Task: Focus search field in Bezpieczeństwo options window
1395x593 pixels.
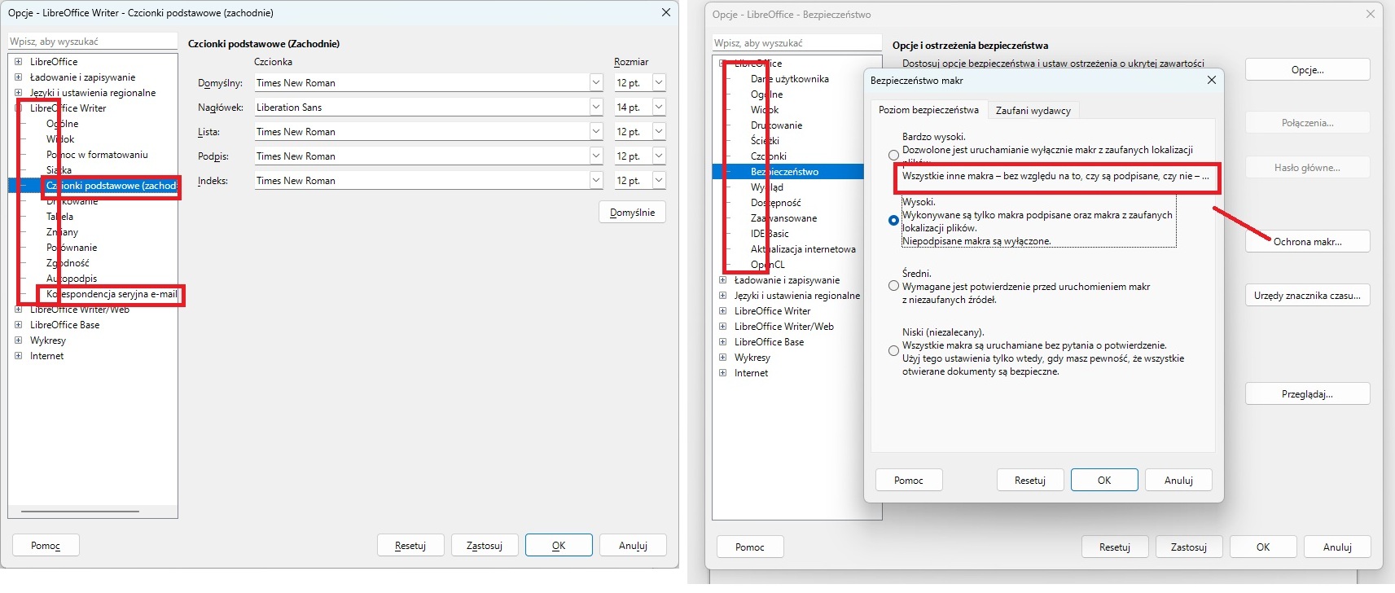Action: point(797,43)
